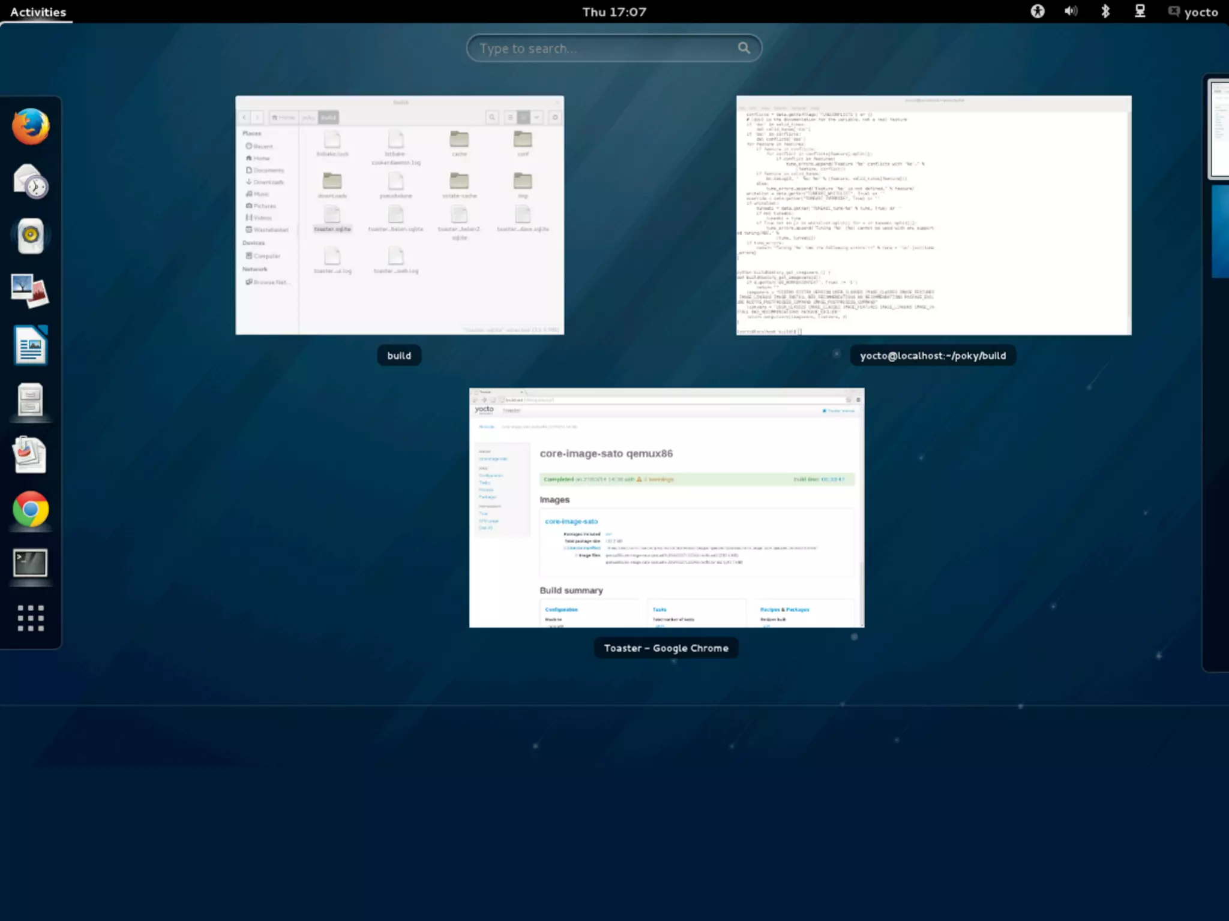Viewport: 1229px width, 921px height.
Task: Open the Files manager dash icon
Action: pos(31,400)
